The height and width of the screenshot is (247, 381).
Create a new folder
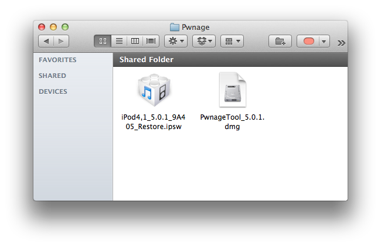tap(280, 41)
